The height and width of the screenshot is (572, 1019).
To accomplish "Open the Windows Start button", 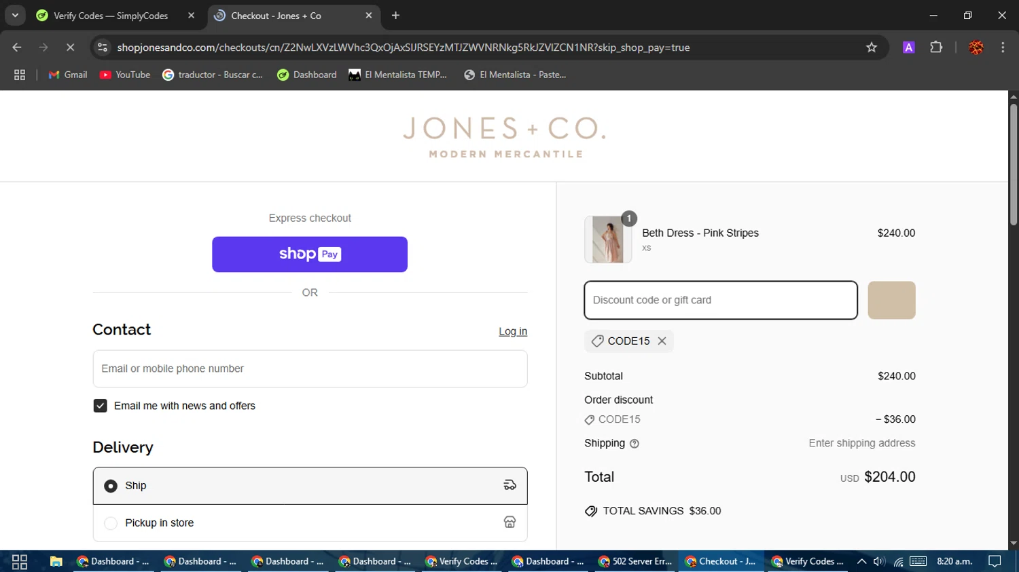I will pyautogui.click(x=20, y=561).
